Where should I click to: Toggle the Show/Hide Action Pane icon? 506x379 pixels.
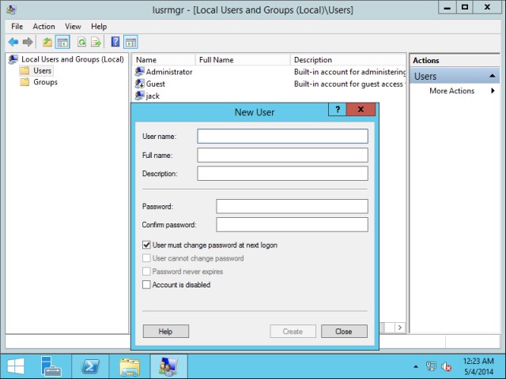(x=130, y=42)
